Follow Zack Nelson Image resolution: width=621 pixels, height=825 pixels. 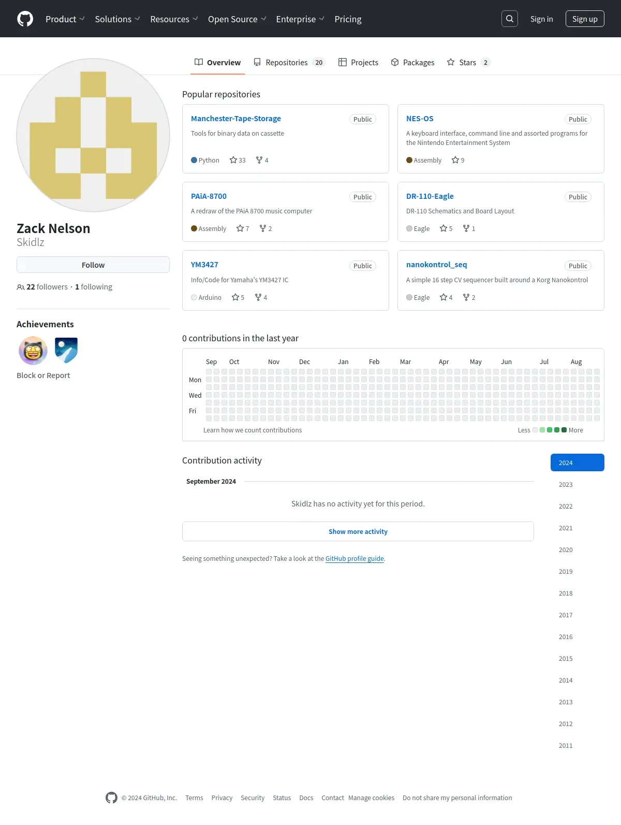pyautogui.click(x=93, y=265)
